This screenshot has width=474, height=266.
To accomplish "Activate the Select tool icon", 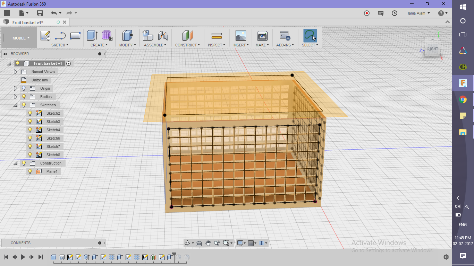I will coord(310,35).
